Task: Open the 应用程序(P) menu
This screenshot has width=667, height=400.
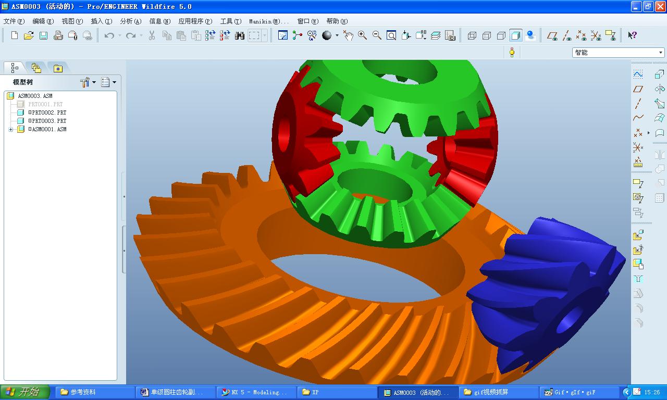Action: [195, 21]
